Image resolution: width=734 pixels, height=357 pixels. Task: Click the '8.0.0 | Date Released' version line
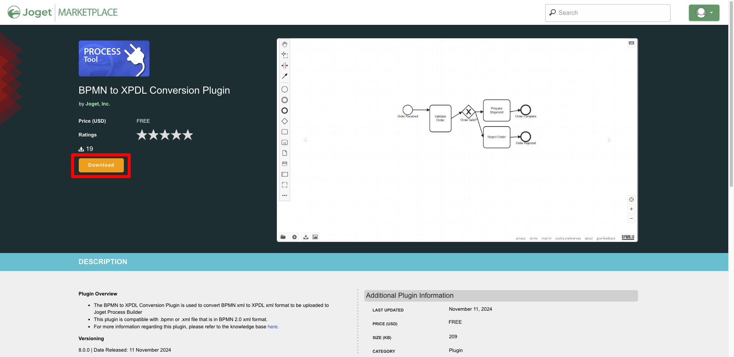125,350
